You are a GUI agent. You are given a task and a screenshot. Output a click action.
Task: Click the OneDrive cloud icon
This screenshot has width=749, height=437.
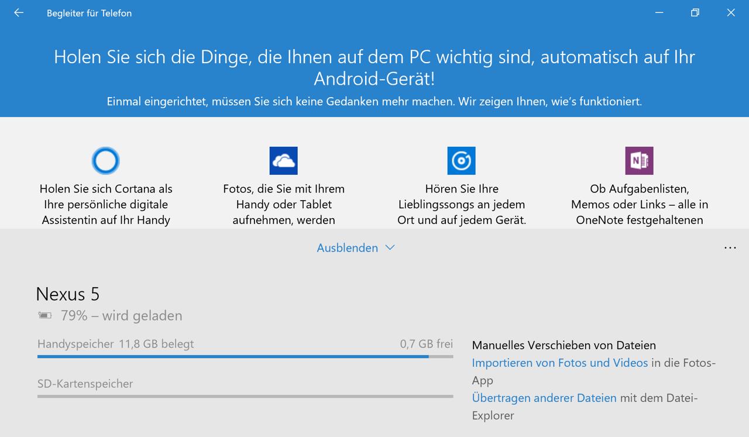284,161
